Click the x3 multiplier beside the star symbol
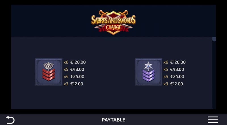Image resolution: width=227 pixels, height=125 pixels. click(x=166, y=84)
